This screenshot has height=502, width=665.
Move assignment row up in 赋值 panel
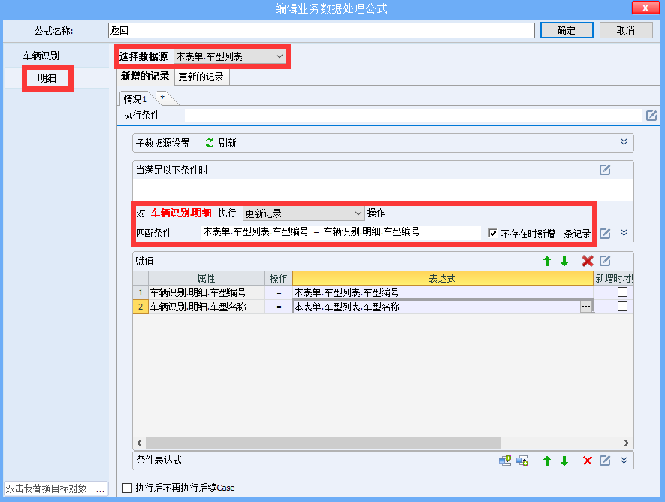coord(547,262)
